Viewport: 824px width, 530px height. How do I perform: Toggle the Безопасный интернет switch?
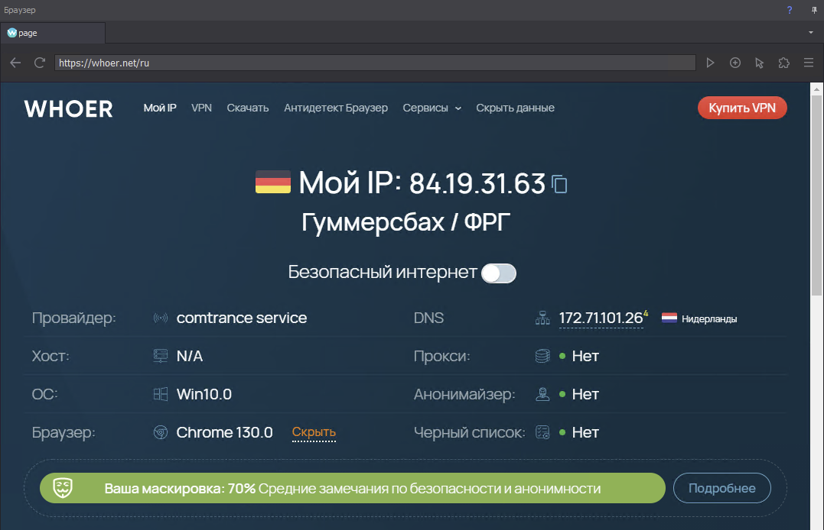pos(499,273)
